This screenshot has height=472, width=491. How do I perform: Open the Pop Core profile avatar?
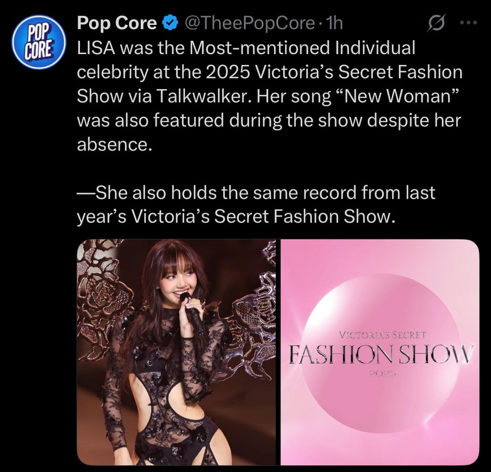tap(39, 42)
